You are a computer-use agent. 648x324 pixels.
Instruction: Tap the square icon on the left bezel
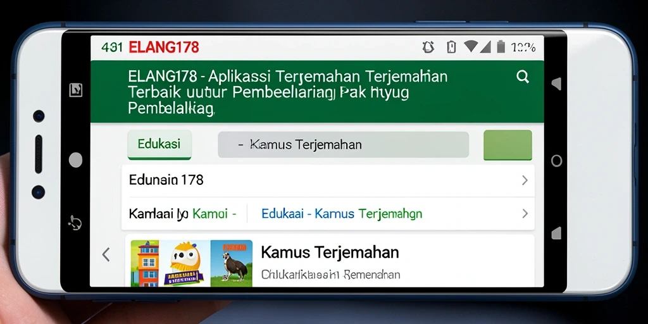(76, 90)
